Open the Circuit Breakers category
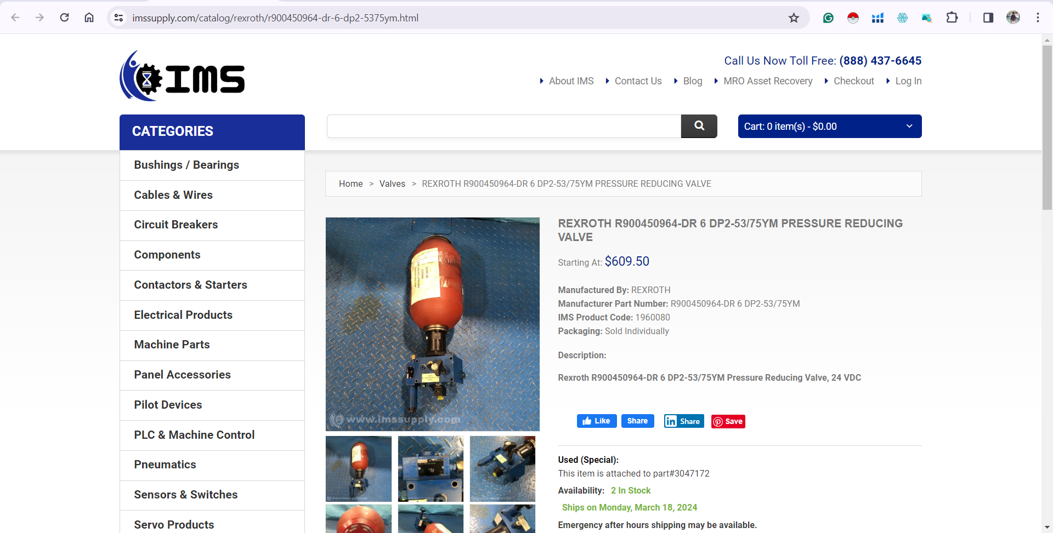This screenshot has height=533, width=1053. coord(212,225)
